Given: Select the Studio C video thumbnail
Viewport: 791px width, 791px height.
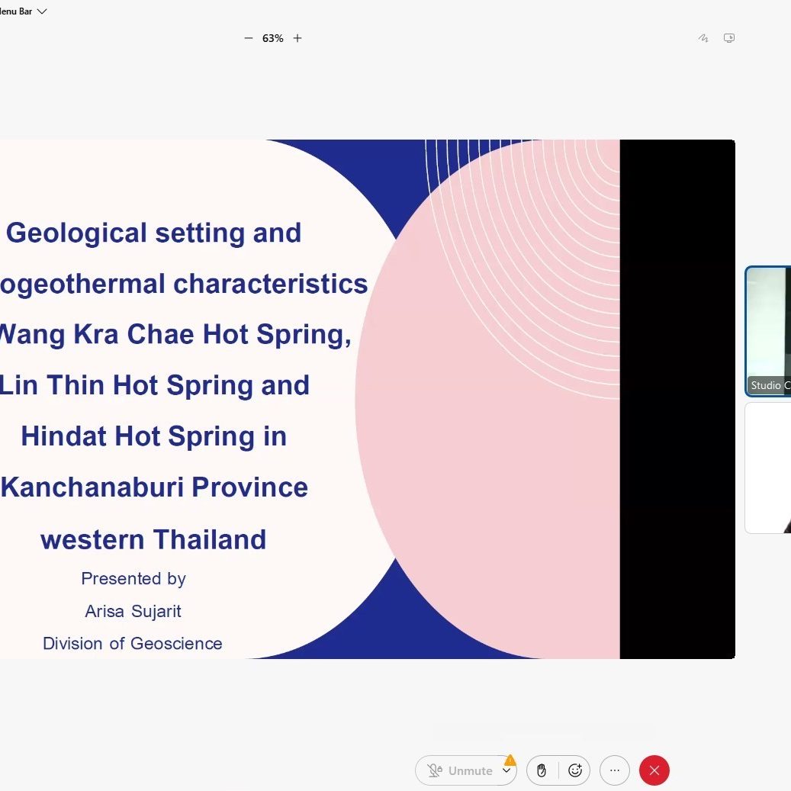Looking at the screenshot, I should tap(768, 331).
